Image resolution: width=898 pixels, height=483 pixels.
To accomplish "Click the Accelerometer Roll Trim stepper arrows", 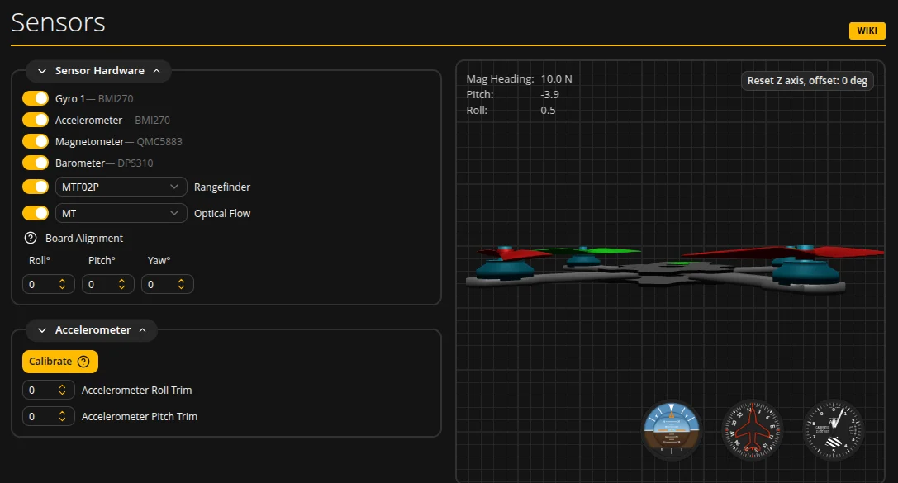I will coord(63,391).
